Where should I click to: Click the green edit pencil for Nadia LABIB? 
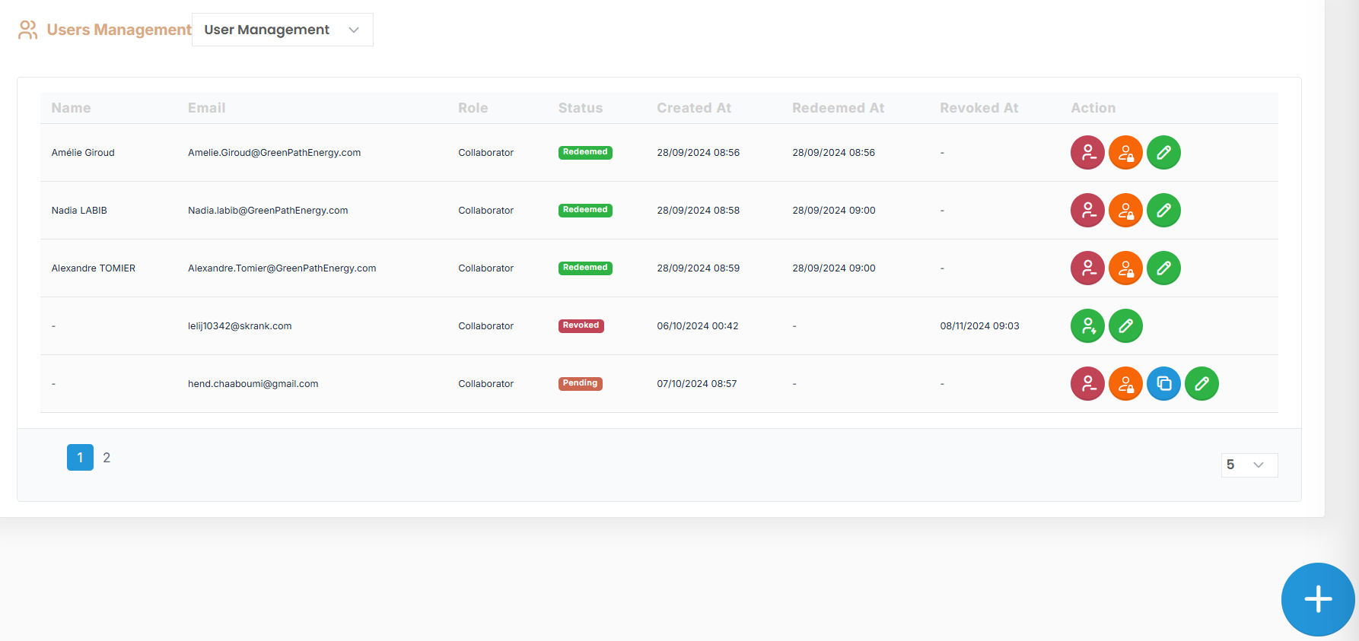point(1163,211)
